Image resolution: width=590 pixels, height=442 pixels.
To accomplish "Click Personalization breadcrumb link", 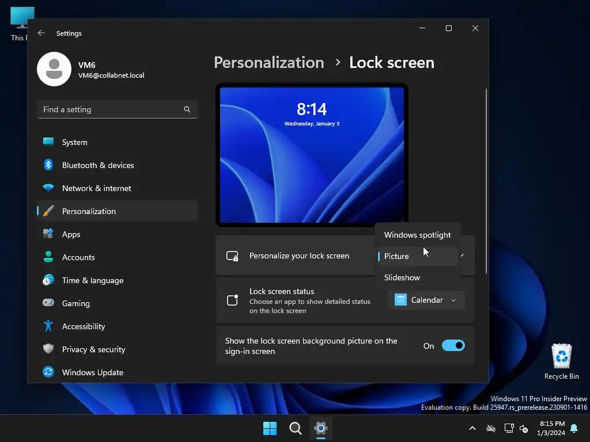I will tap(268, 62).
